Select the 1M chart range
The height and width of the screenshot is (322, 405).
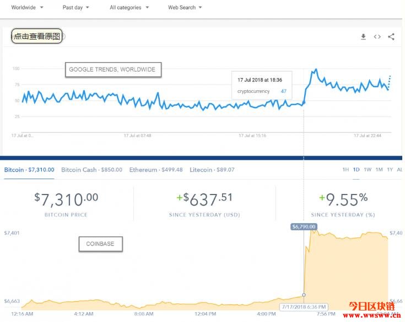(379, 169)
